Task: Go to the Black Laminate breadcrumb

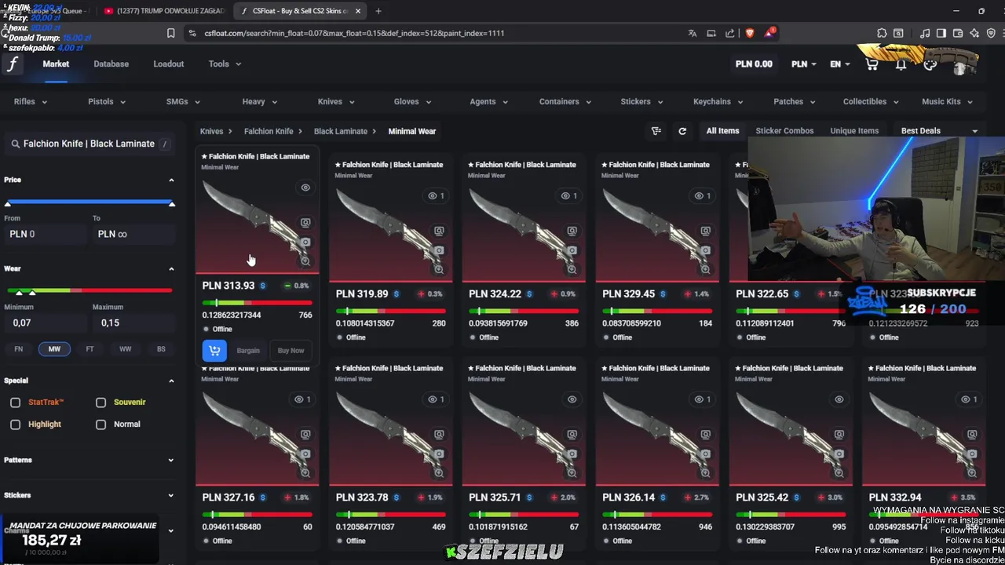Action: coord(341,131)
